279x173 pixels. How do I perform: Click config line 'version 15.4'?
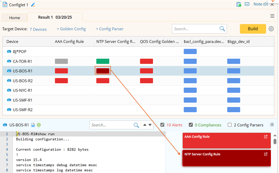point(29,160)
